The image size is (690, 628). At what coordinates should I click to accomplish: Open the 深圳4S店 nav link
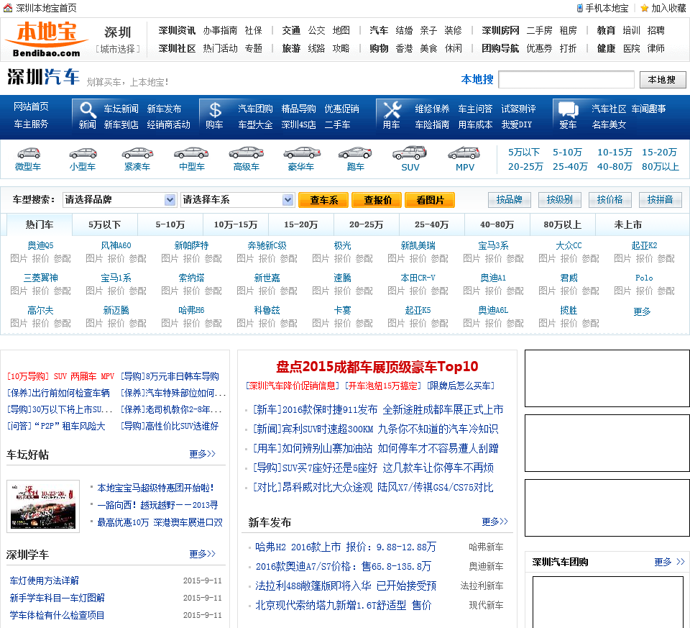tap(299, 124)
